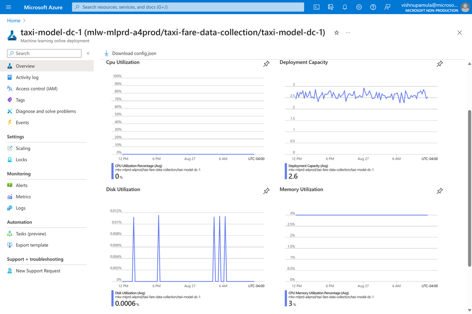Pin the Memory Utilization chart
Screen dimensions: 472x314
tap(440, 191)
